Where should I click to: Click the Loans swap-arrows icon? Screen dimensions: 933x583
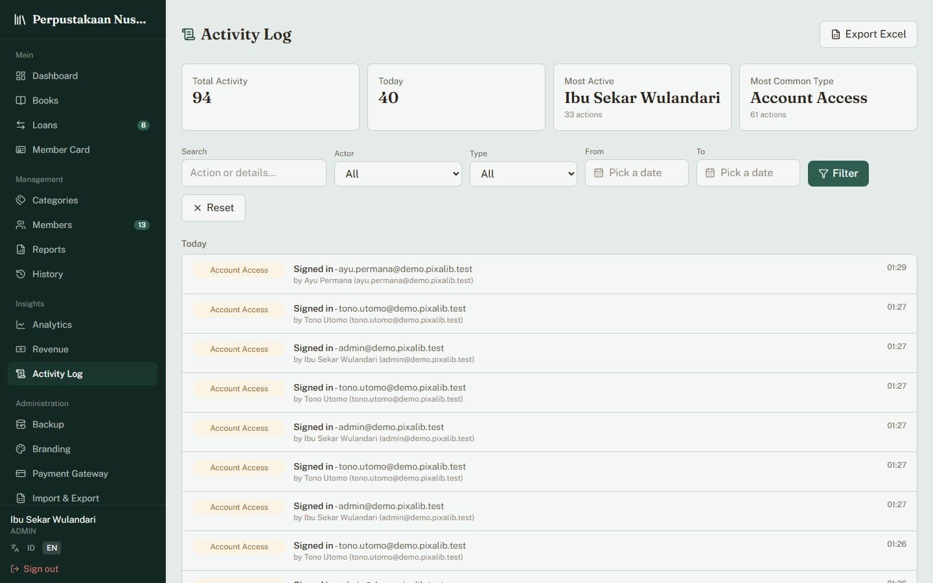[x=21, y=125]
